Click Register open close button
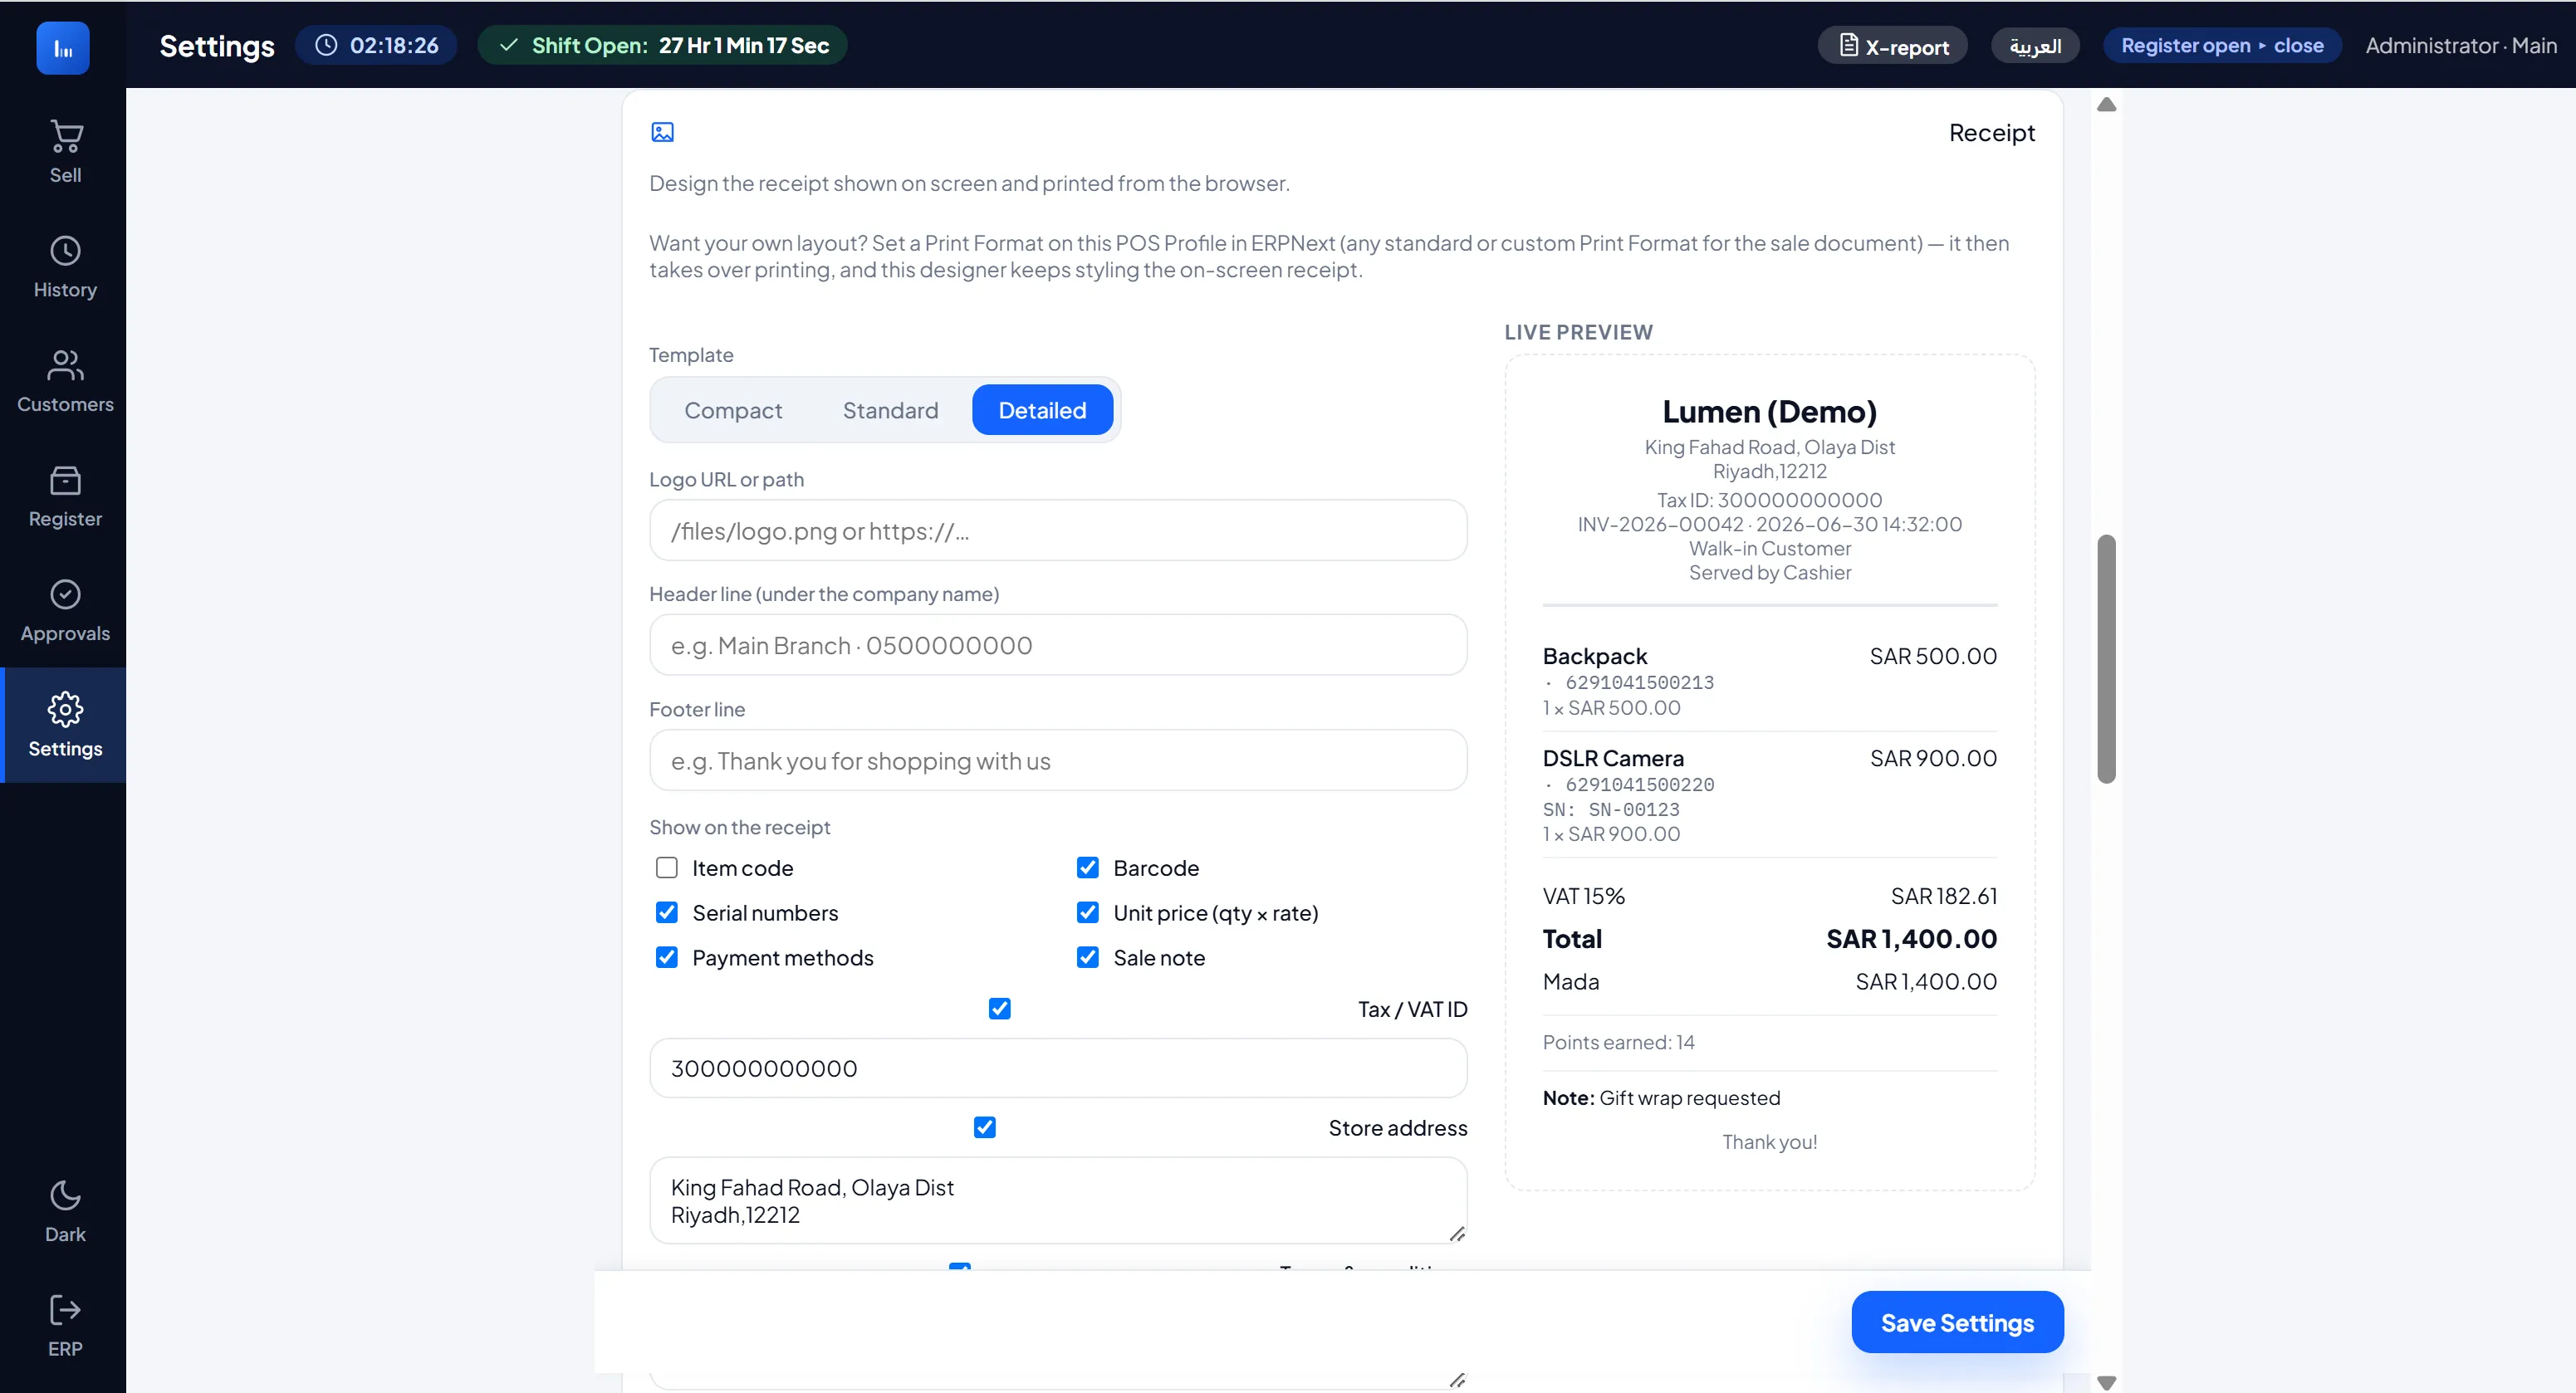 pyautogui.click(x=2222, y=46)
